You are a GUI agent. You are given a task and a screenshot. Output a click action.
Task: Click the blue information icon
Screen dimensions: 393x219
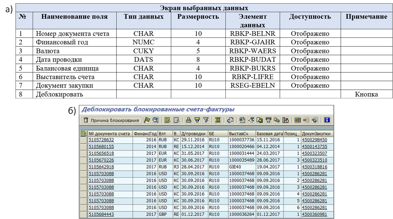(x=327, y=120)
